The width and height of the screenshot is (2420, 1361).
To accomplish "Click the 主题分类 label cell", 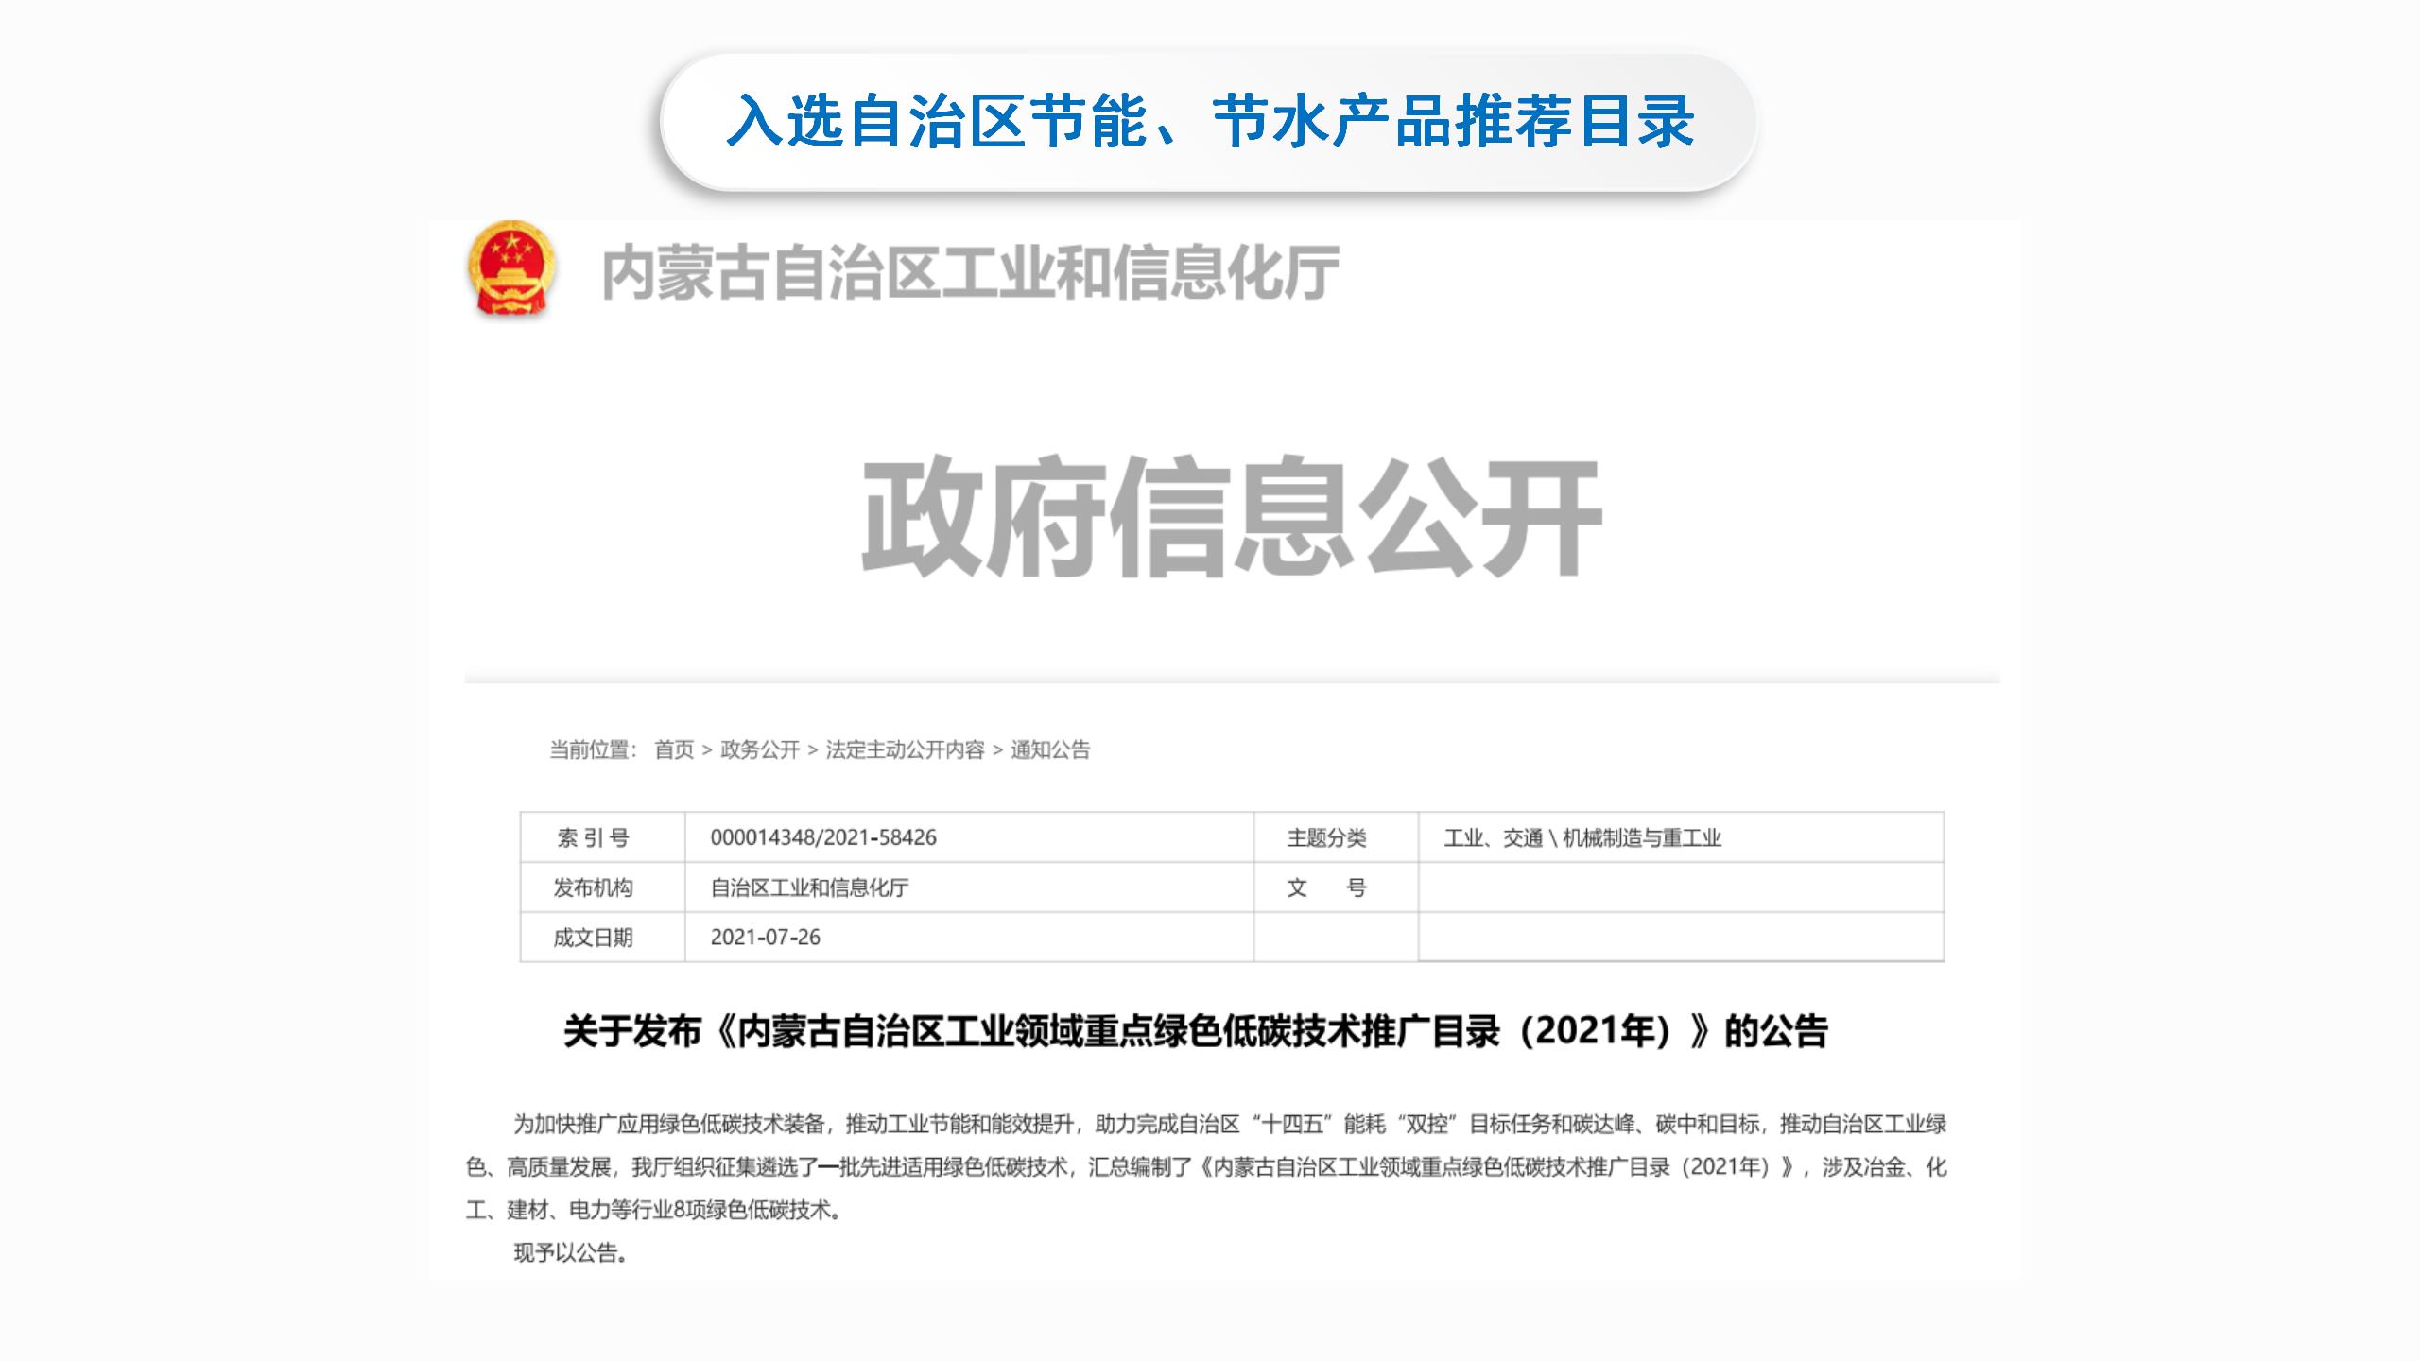I will [1326, 837].
